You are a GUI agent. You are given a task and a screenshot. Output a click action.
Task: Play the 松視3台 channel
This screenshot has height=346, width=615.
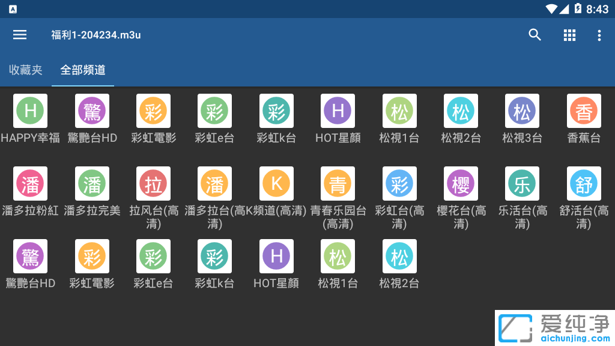click(522, 111)
